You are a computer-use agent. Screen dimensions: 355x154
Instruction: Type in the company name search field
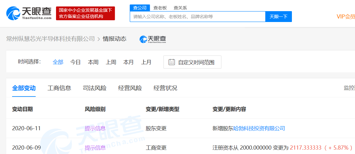click(198, 17)
